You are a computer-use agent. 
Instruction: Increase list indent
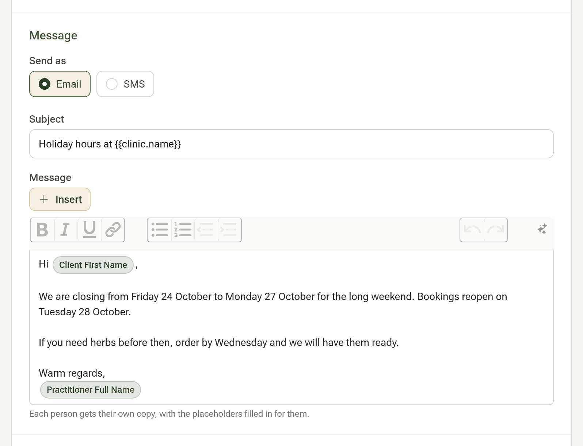[x=229, y=230]
